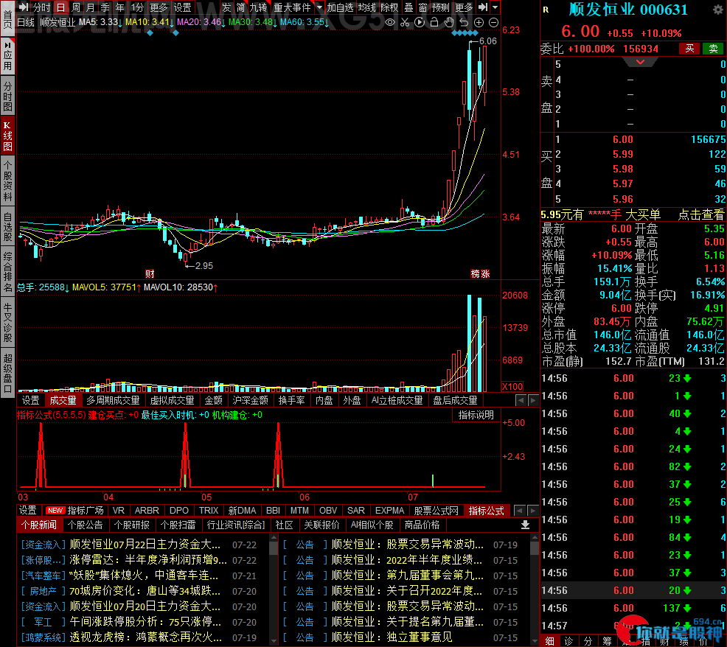727x647 pixels.
Task: Select the 1分 one-minute period
Action: pyautogui.click(x=137, y=7)
